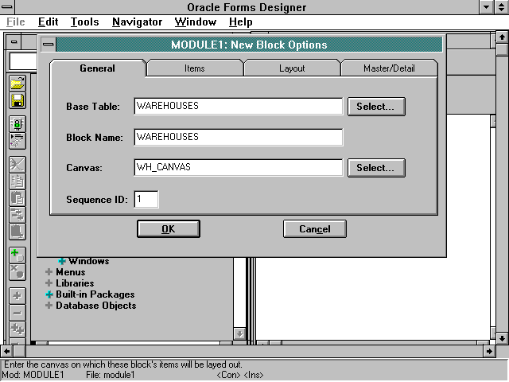Expand the Database Objects tree node

click(49, 306)
